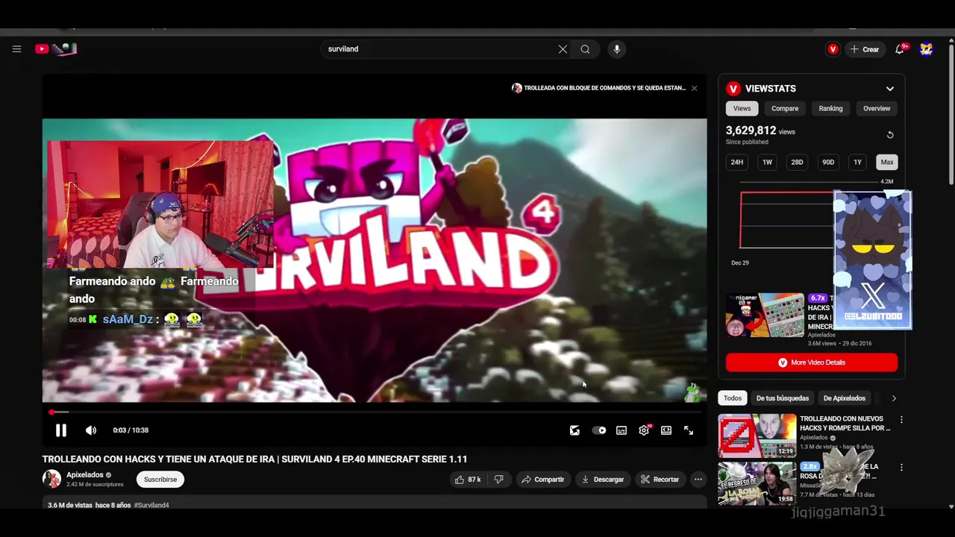Refresh the ViewStats view count
Image resolution: width=955 pixels, height=537 pixels.
click(890, 135)
